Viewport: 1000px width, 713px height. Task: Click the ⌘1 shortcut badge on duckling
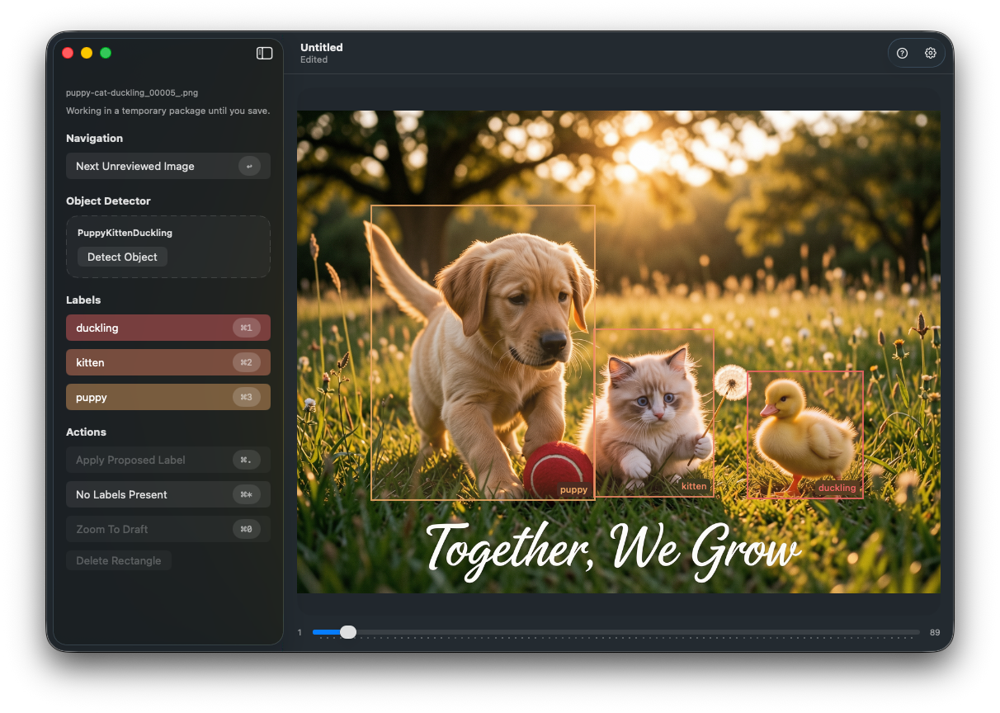coord(246,328)
